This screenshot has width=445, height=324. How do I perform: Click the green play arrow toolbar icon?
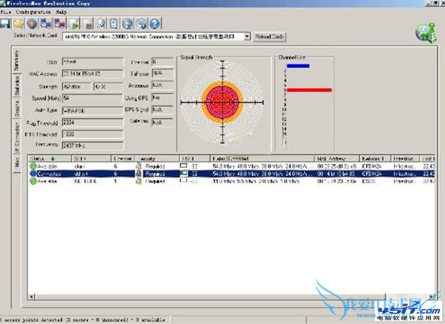coord(73,24)
